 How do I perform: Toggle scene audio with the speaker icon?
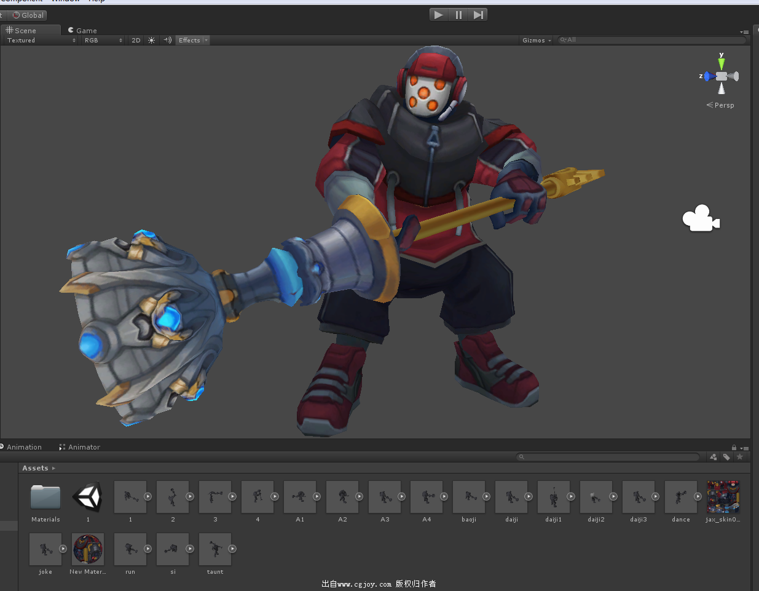167,40
